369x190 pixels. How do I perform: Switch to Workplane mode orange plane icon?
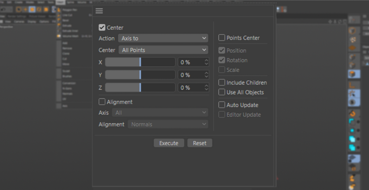pyautogui.click(x=352, y=48)
